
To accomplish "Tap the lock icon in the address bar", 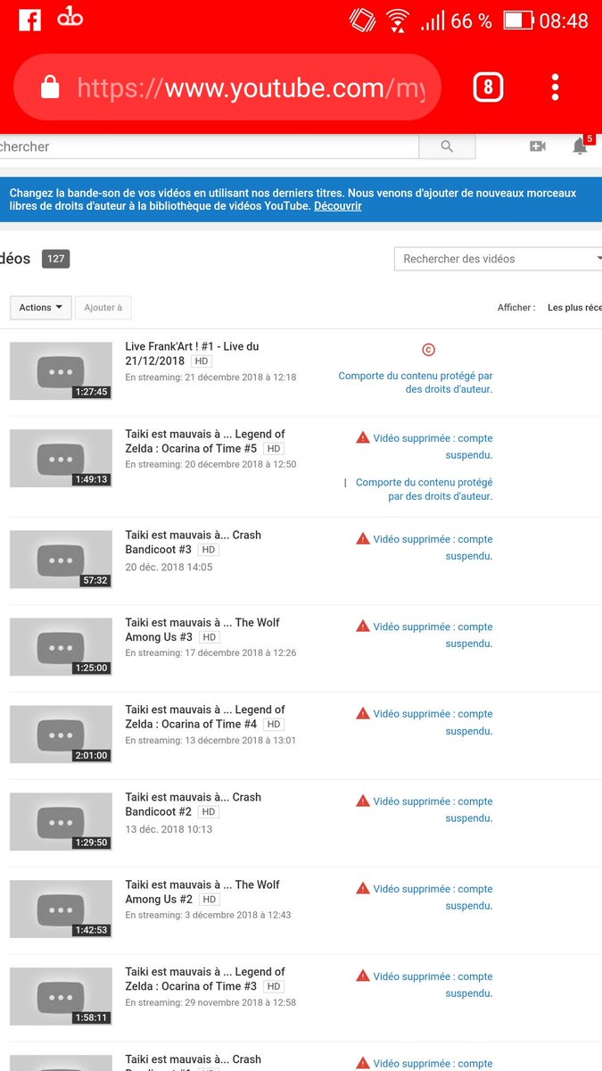I will click(50, 87).
